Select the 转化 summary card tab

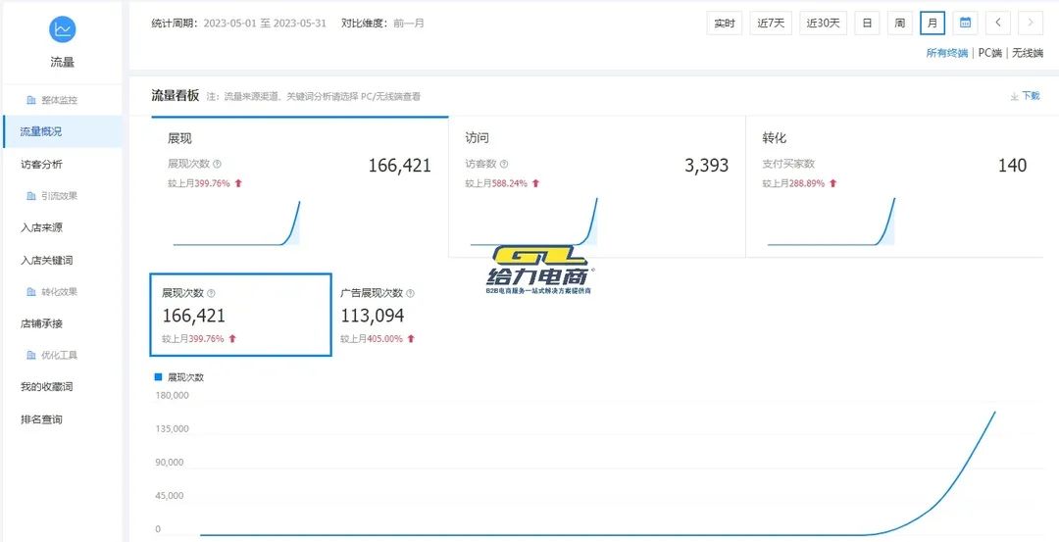click(894, 186)
